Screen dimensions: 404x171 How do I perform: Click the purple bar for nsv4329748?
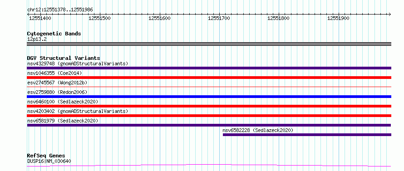(209, 68)
